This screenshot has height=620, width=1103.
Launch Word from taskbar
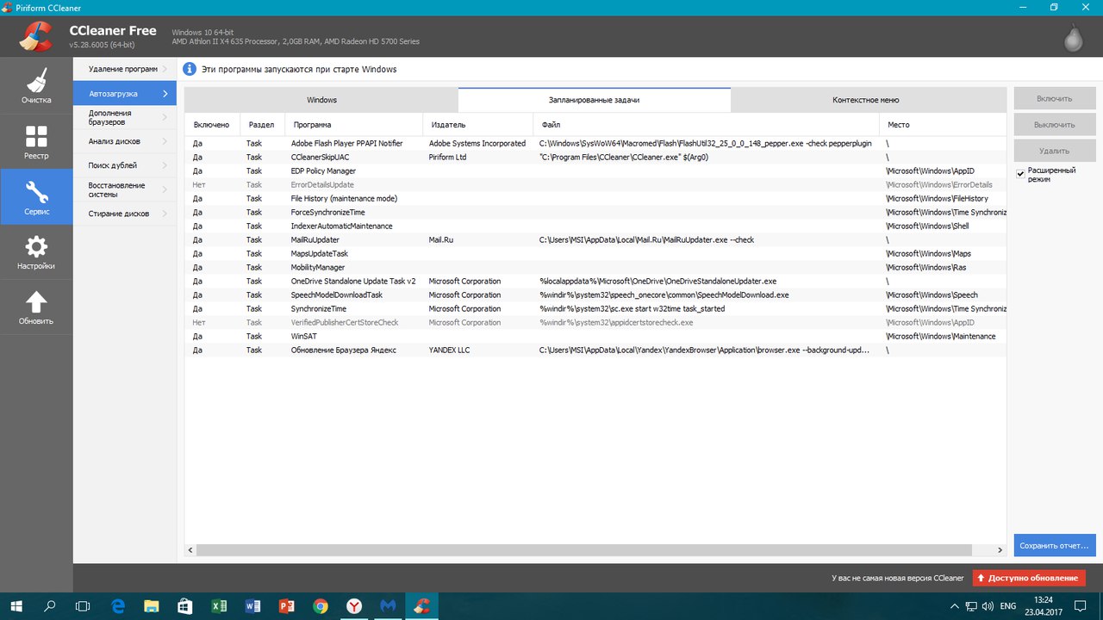(x=252, y=606)
